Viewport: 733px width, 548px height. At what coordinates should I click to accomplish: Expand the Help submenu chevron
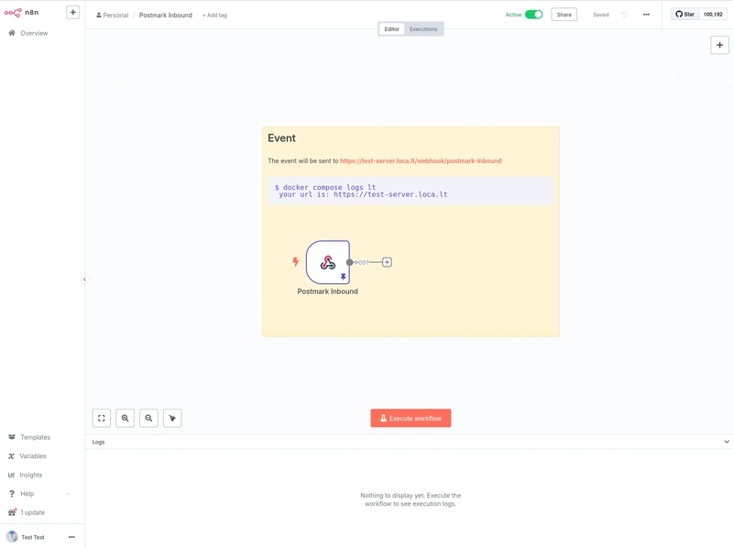(x=68, y=494)
